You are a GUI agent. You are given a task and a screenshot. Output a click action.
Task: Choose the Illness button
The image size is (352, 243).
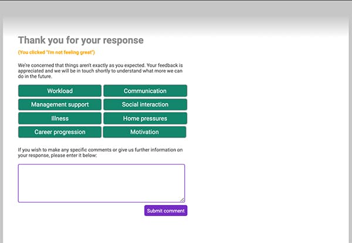coord(60,118)
